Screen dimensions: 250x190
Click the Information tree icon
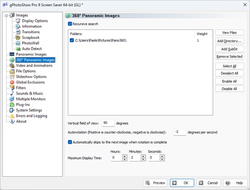18,26
